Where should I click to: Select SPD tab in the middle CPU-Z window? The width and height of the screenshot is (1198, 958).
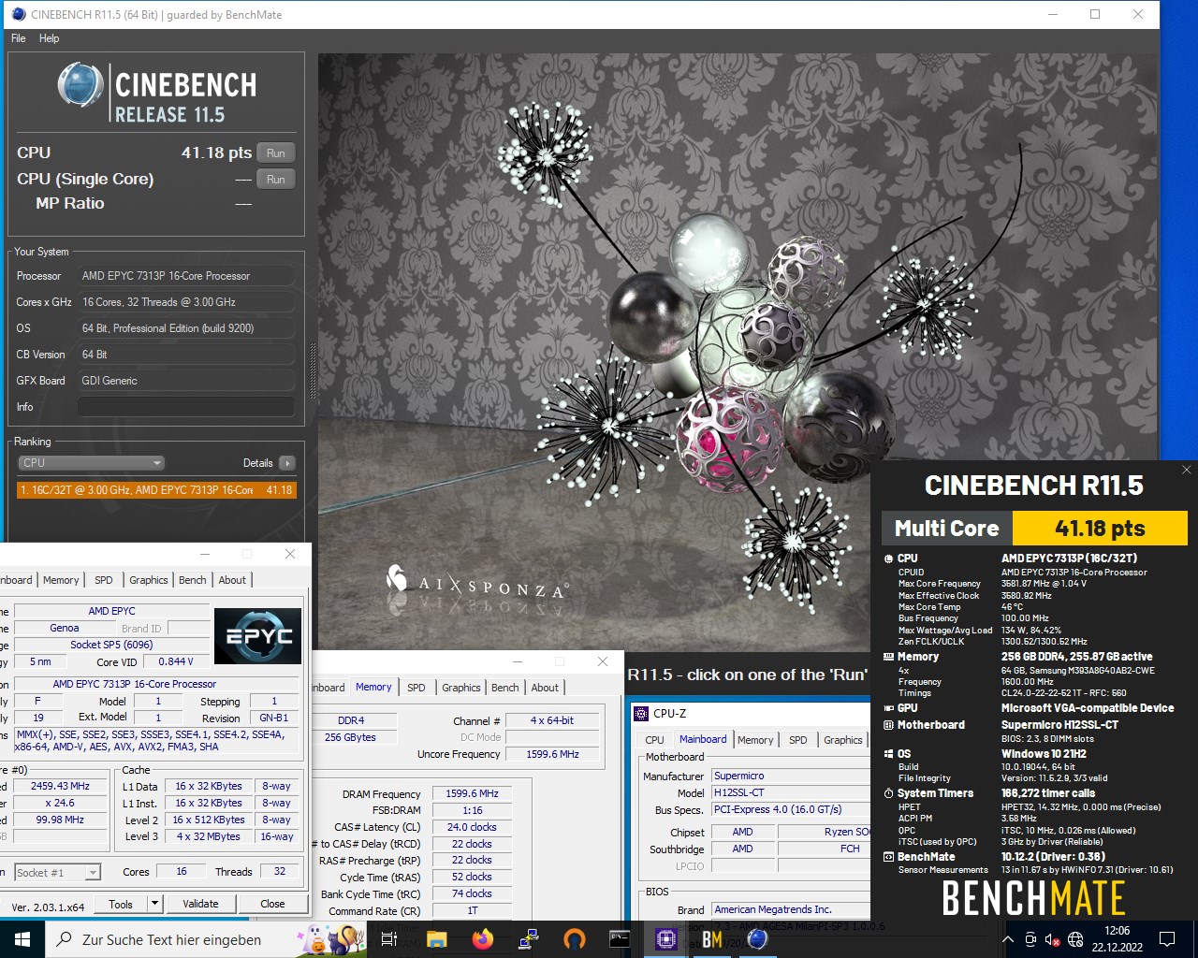(x=416, y=688)
